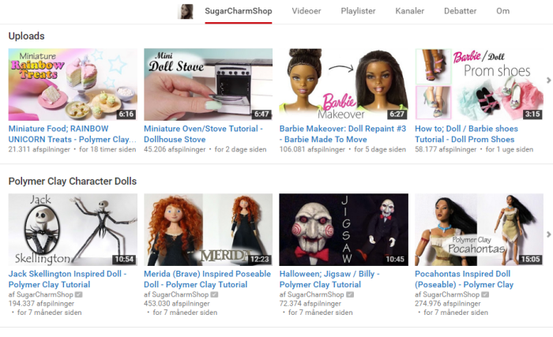Play the Merida doll thumbnail
The width and height of the screenshot is (553, 337).
pos(208,230)
